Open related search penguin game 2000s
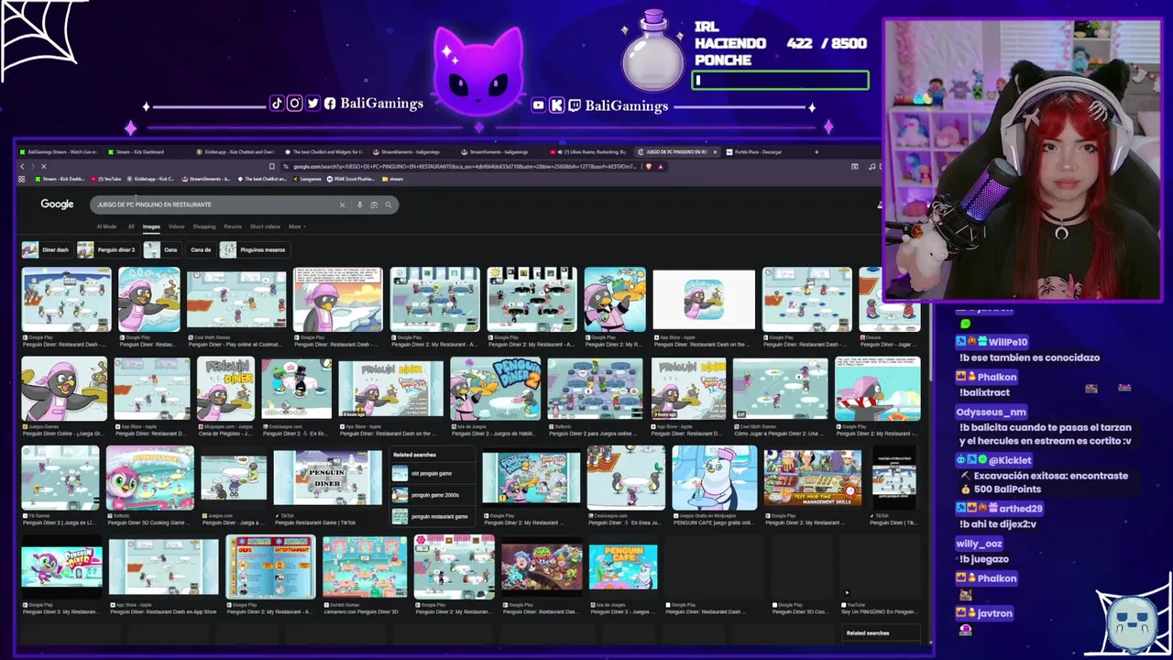The image size is (1173, 660). click(434, 495)
